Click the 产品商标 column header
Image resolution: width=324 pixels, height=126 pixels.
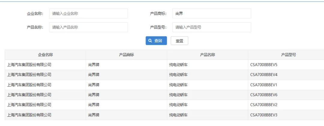(127, 55)
